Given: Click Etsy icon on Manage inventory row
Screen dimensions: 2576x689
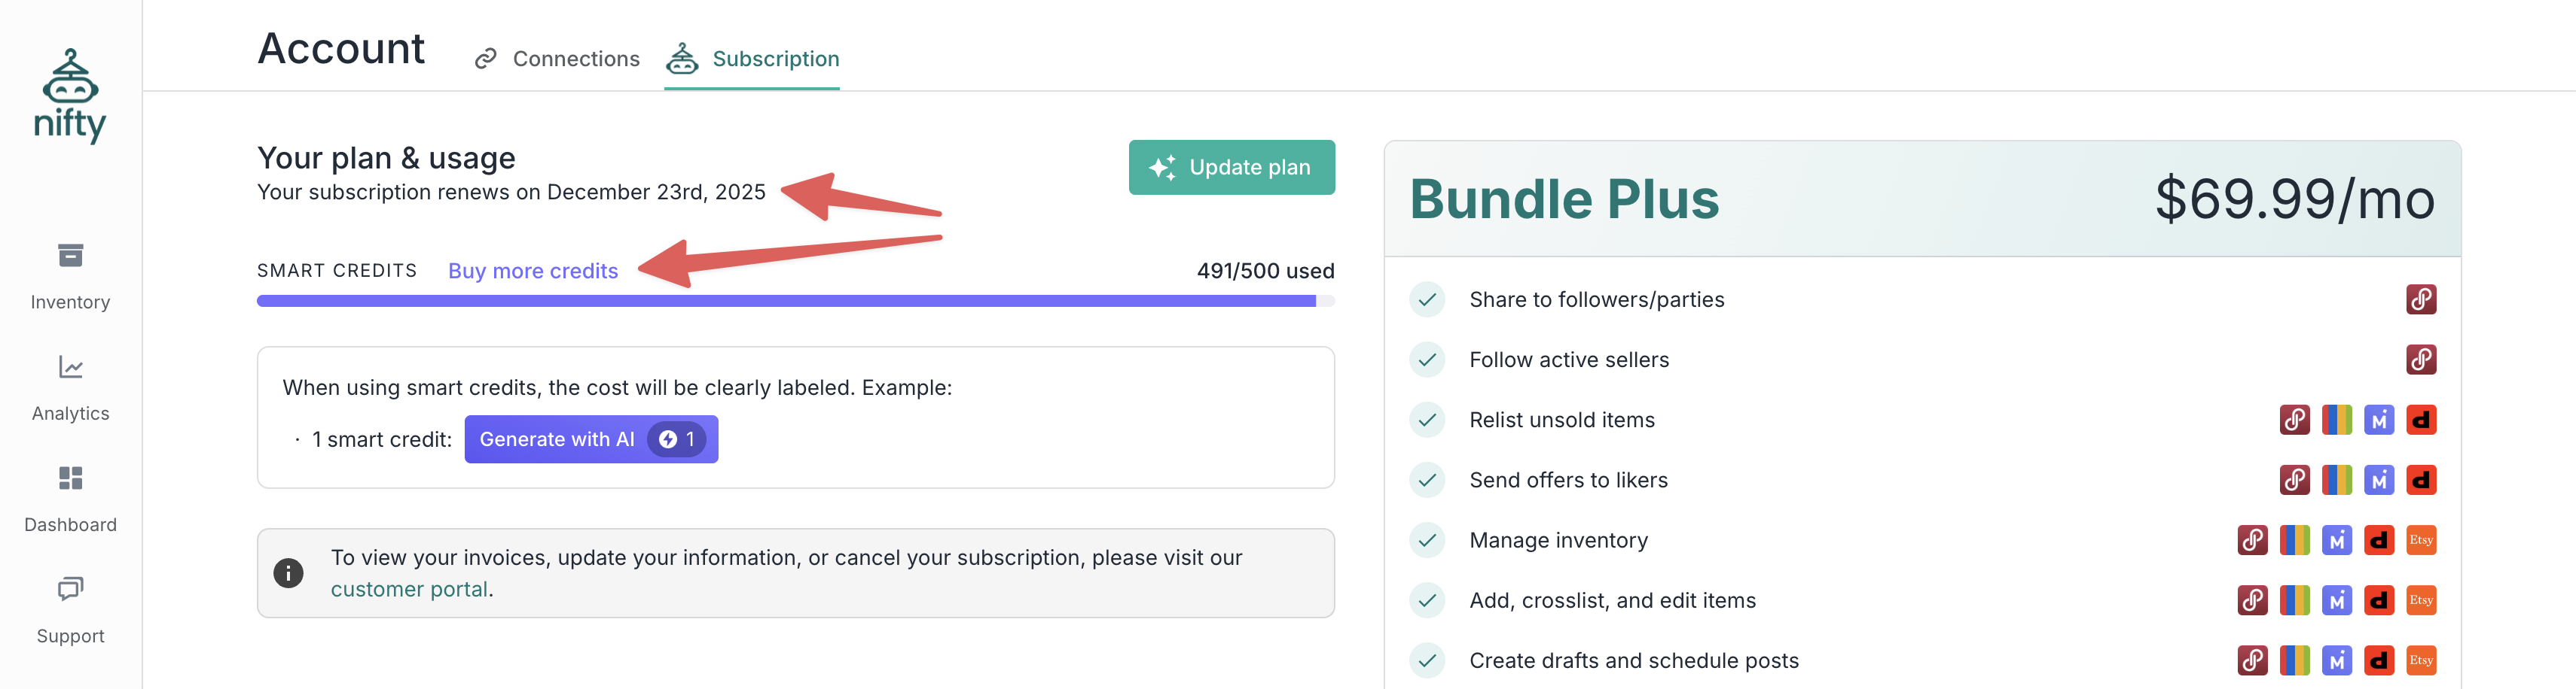Looking at the screenshot, I should (2420, 540).
